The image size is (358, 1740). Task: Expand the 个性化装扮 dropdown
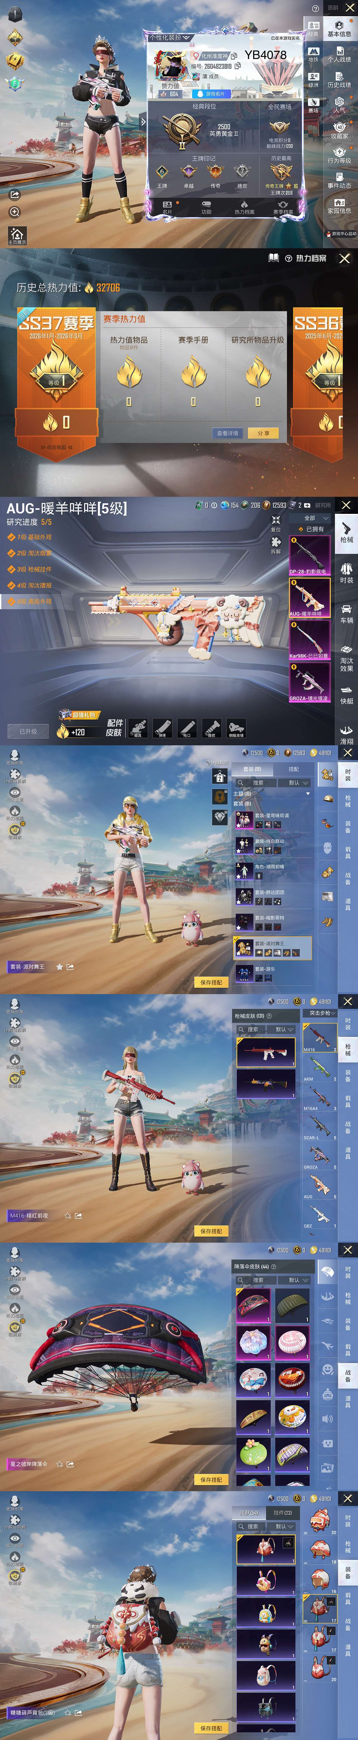click(x=169, y=38)
